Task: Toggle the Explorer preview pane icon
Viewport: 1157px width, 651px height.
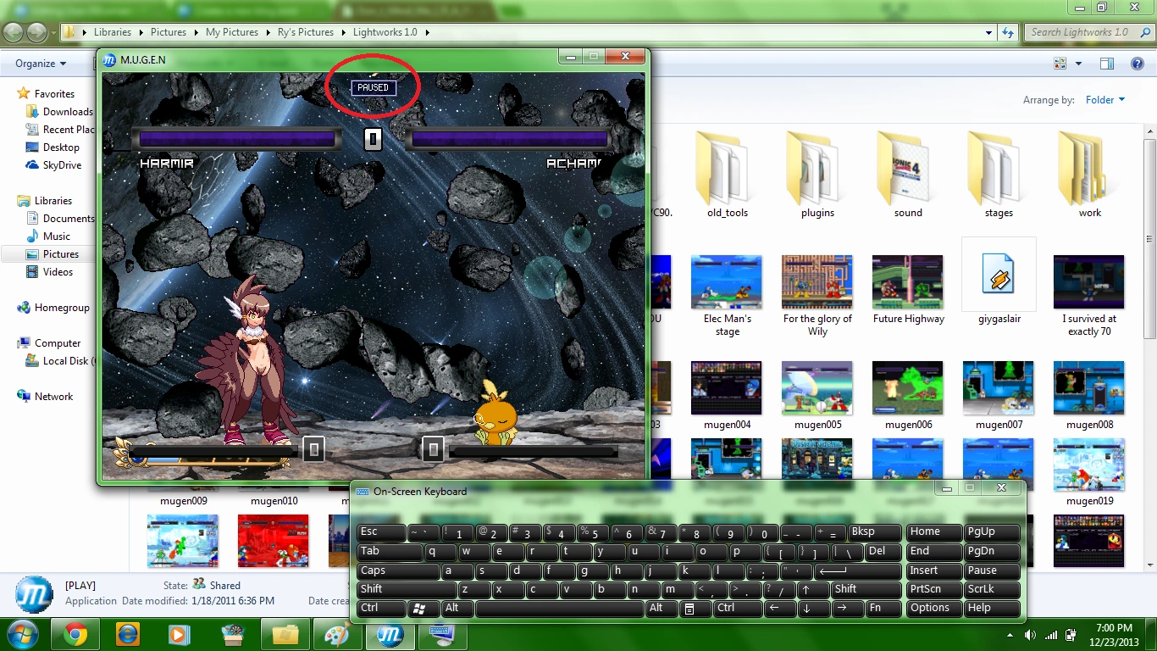Action: pos(1106,64)
